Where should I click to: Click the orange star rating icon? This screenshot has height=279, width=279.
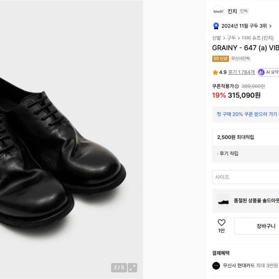(x=215, y=72)
